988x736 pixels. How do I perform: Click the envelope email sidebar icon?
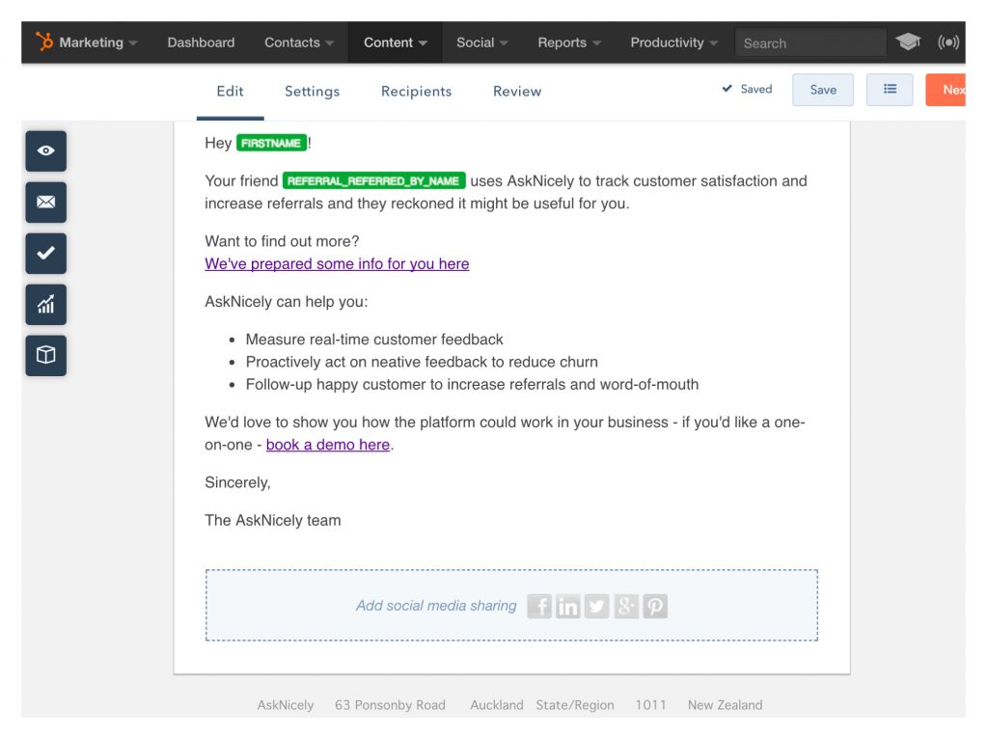pyautogui.click(x=46, y=203)
